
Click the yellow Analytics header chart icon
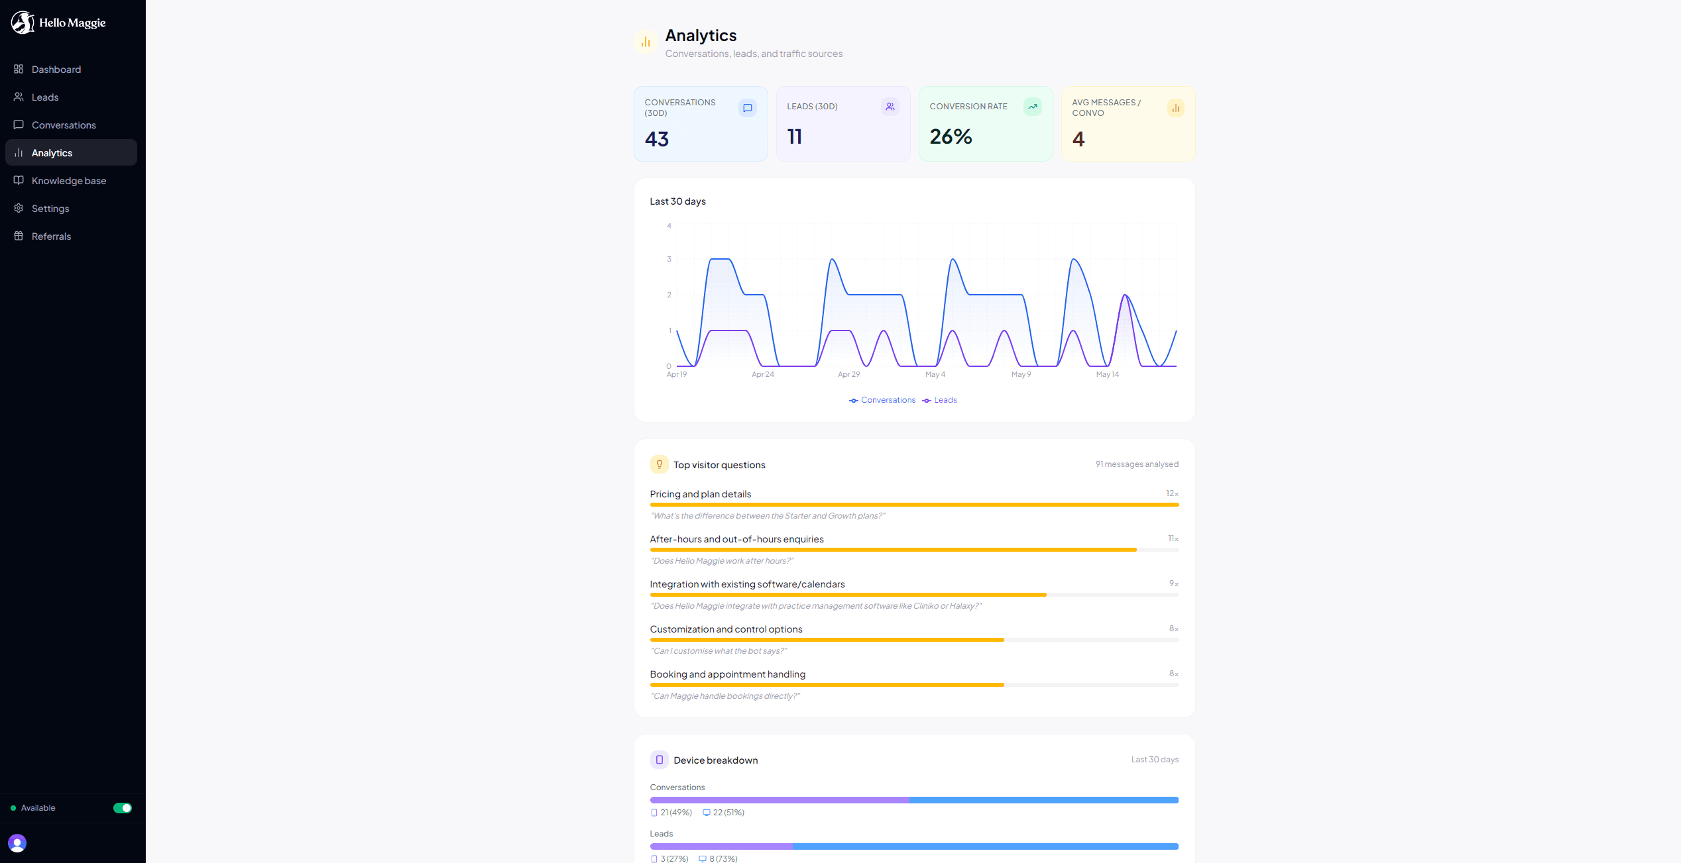pos(645,42)
